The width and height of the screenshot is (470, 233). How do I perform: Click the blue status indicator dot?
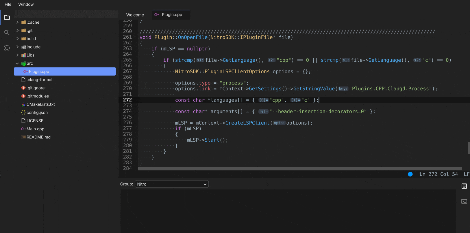click(410, 174)
